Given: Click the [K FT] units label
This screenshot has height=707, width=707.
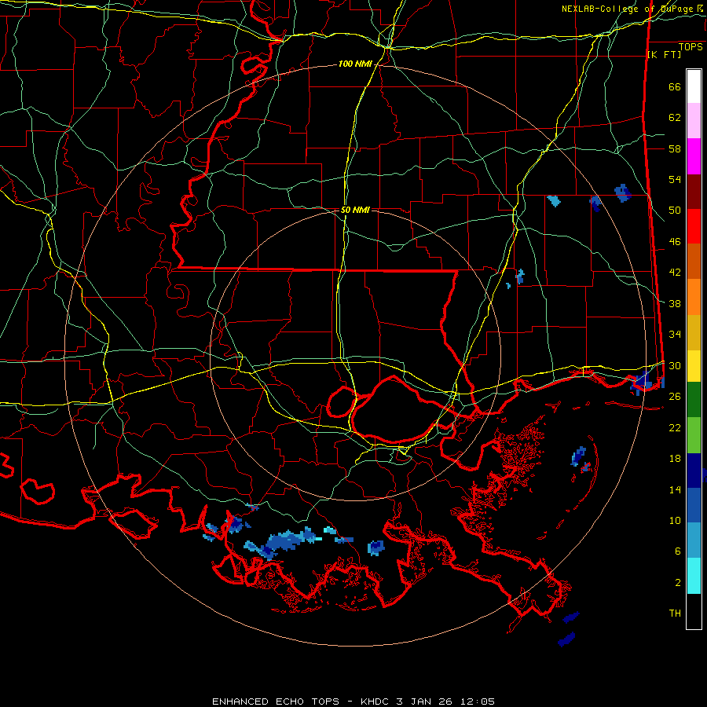Looking at the screenshot, I should click(x=664, y=54).
